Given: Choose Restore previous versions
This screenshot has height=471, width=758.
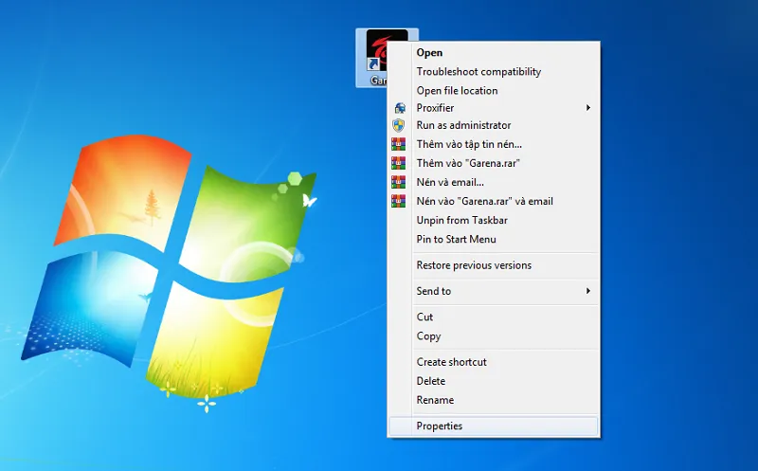Looking at the screenshot, I should 474,265.
